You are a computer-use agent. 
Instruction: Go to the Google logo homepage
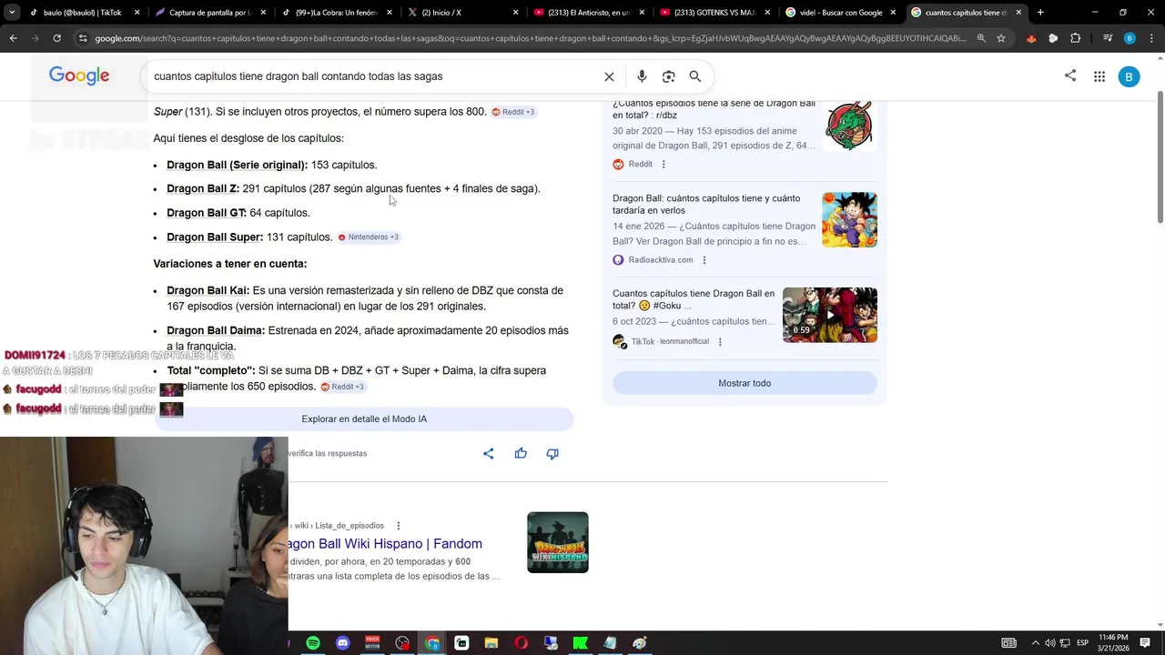coord(79,76)
